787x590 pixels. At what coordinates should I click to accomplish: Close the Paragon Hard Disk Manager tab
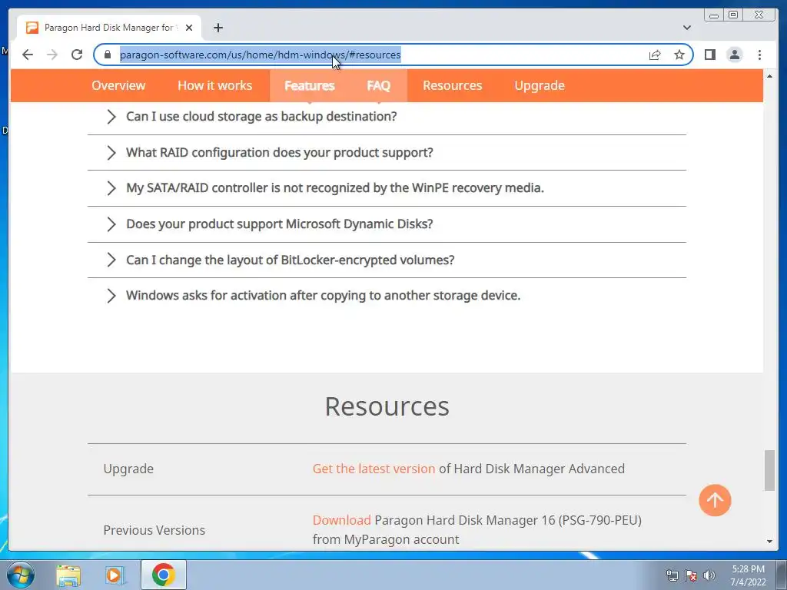pyautogui.click(x=189, y=28)
